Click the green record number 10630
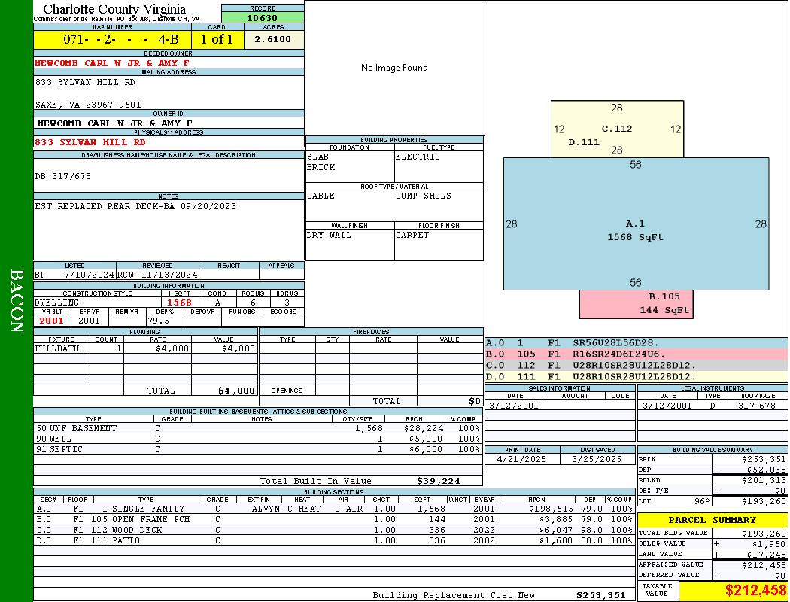Viewport: 790px width, 602px height. pyautogui.click(x=263, y=18)
